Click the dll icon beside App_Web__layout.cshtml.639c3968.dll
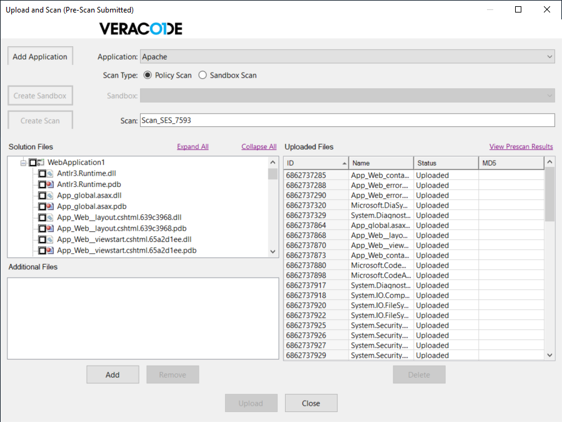The width and height of the screenshot is (562, 422). click(x=50, y=217)
